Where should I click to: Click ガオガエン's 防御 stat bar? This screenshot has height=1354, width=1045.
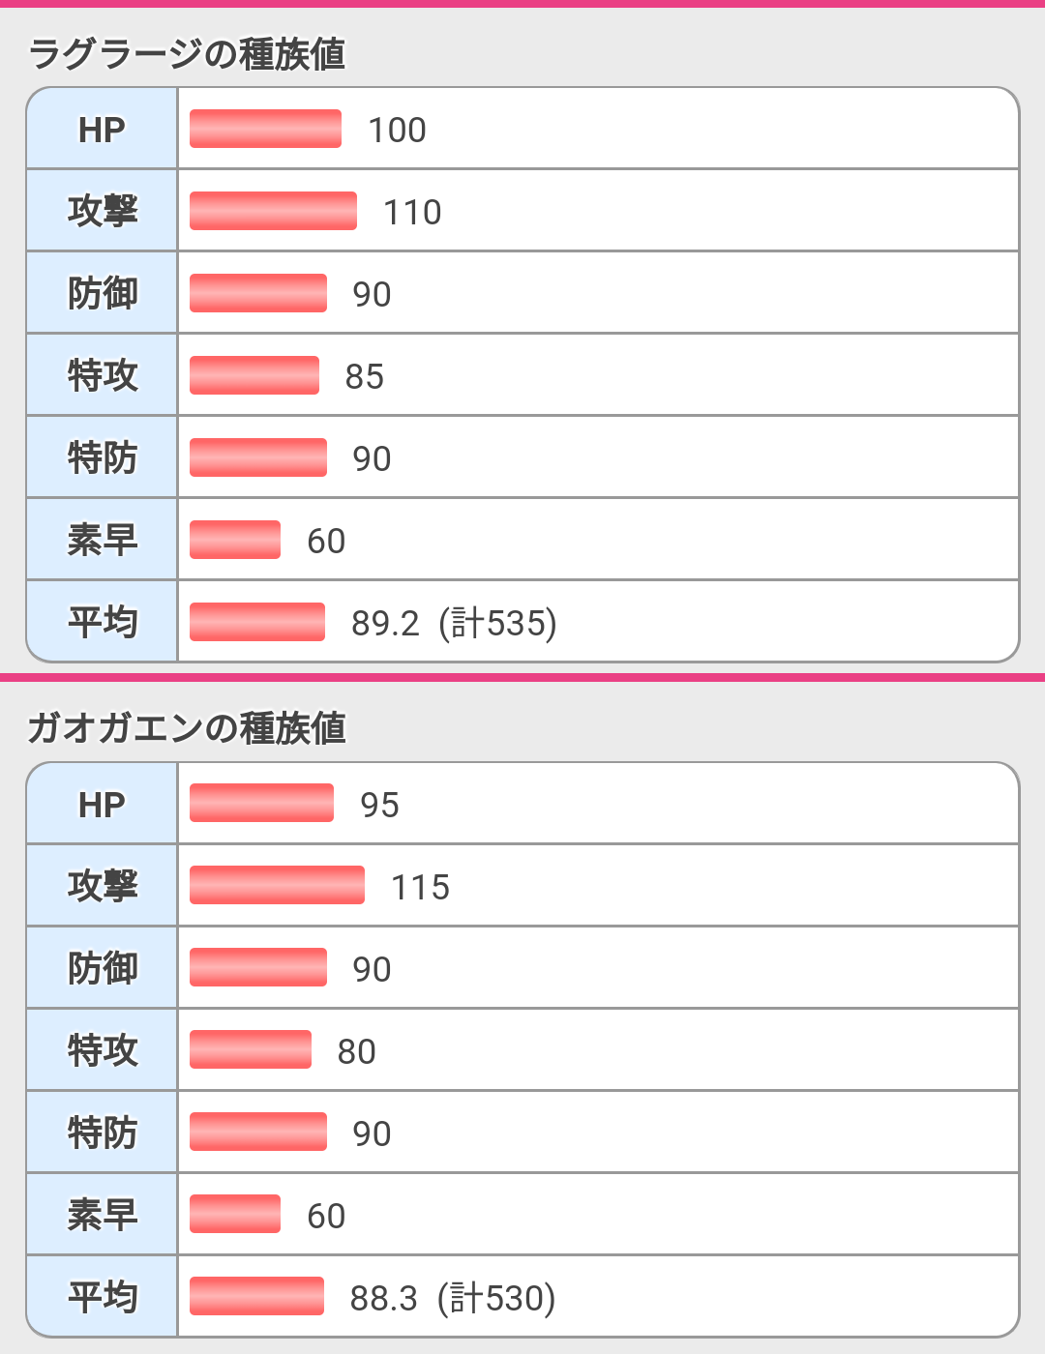(x=258, y=967)
